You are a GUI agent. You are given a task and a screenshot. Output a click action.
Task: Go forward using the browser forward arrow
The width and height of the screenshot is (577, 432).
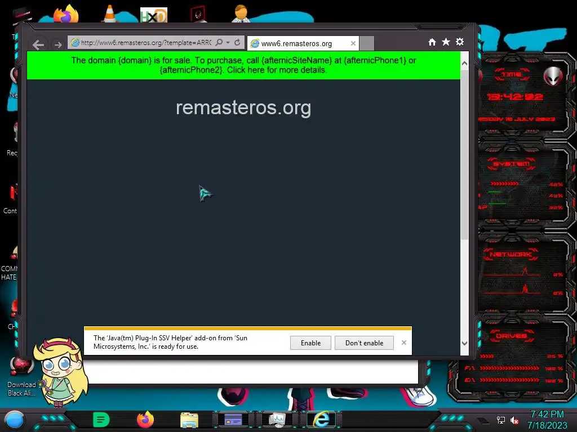point(58,45)
